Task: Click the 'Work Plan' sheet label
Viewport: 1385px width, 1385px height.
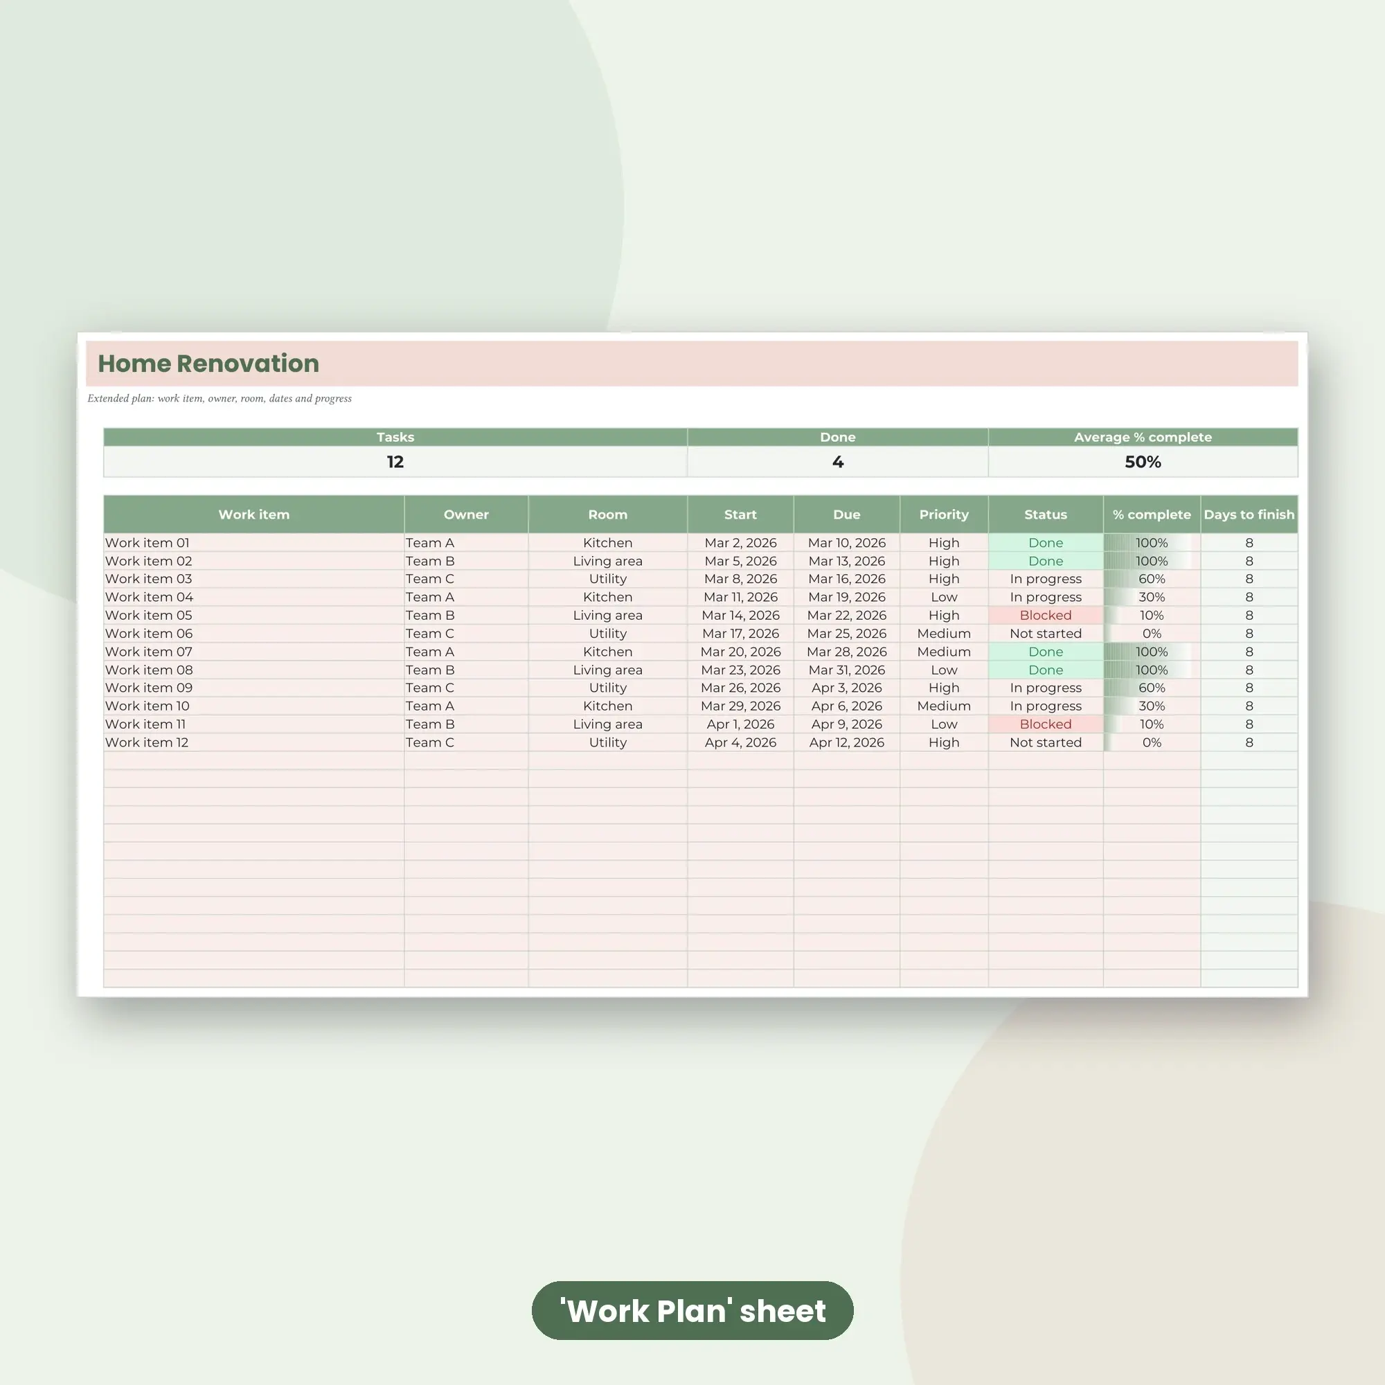Action: [x=692, y=1310]
